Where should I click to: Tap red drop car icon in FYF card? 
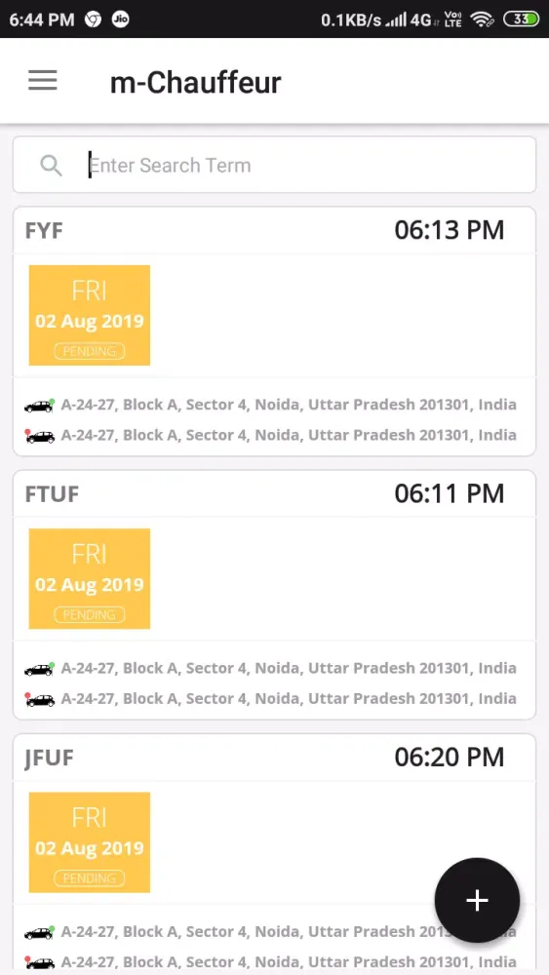(x=39, y=436)
